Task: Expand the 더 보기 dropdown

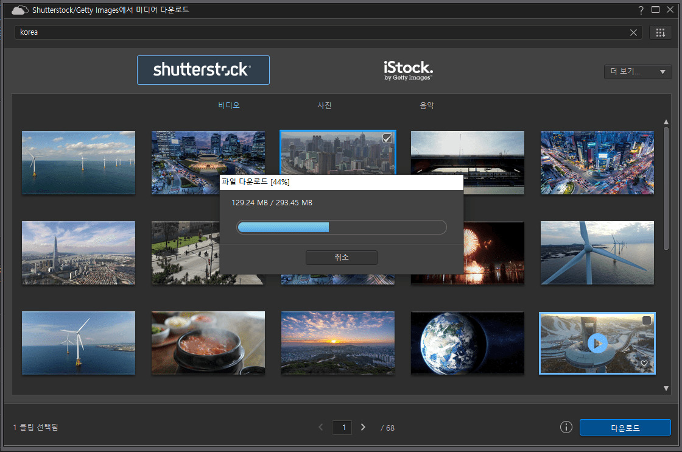Action: [638, 72]
